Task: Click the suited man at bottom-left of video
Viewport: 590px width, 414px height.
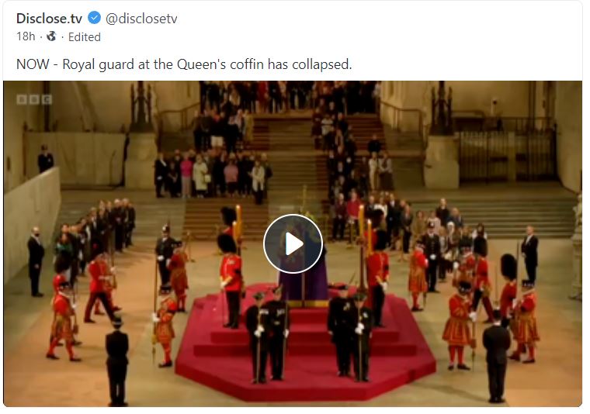Action: (117, 361)
